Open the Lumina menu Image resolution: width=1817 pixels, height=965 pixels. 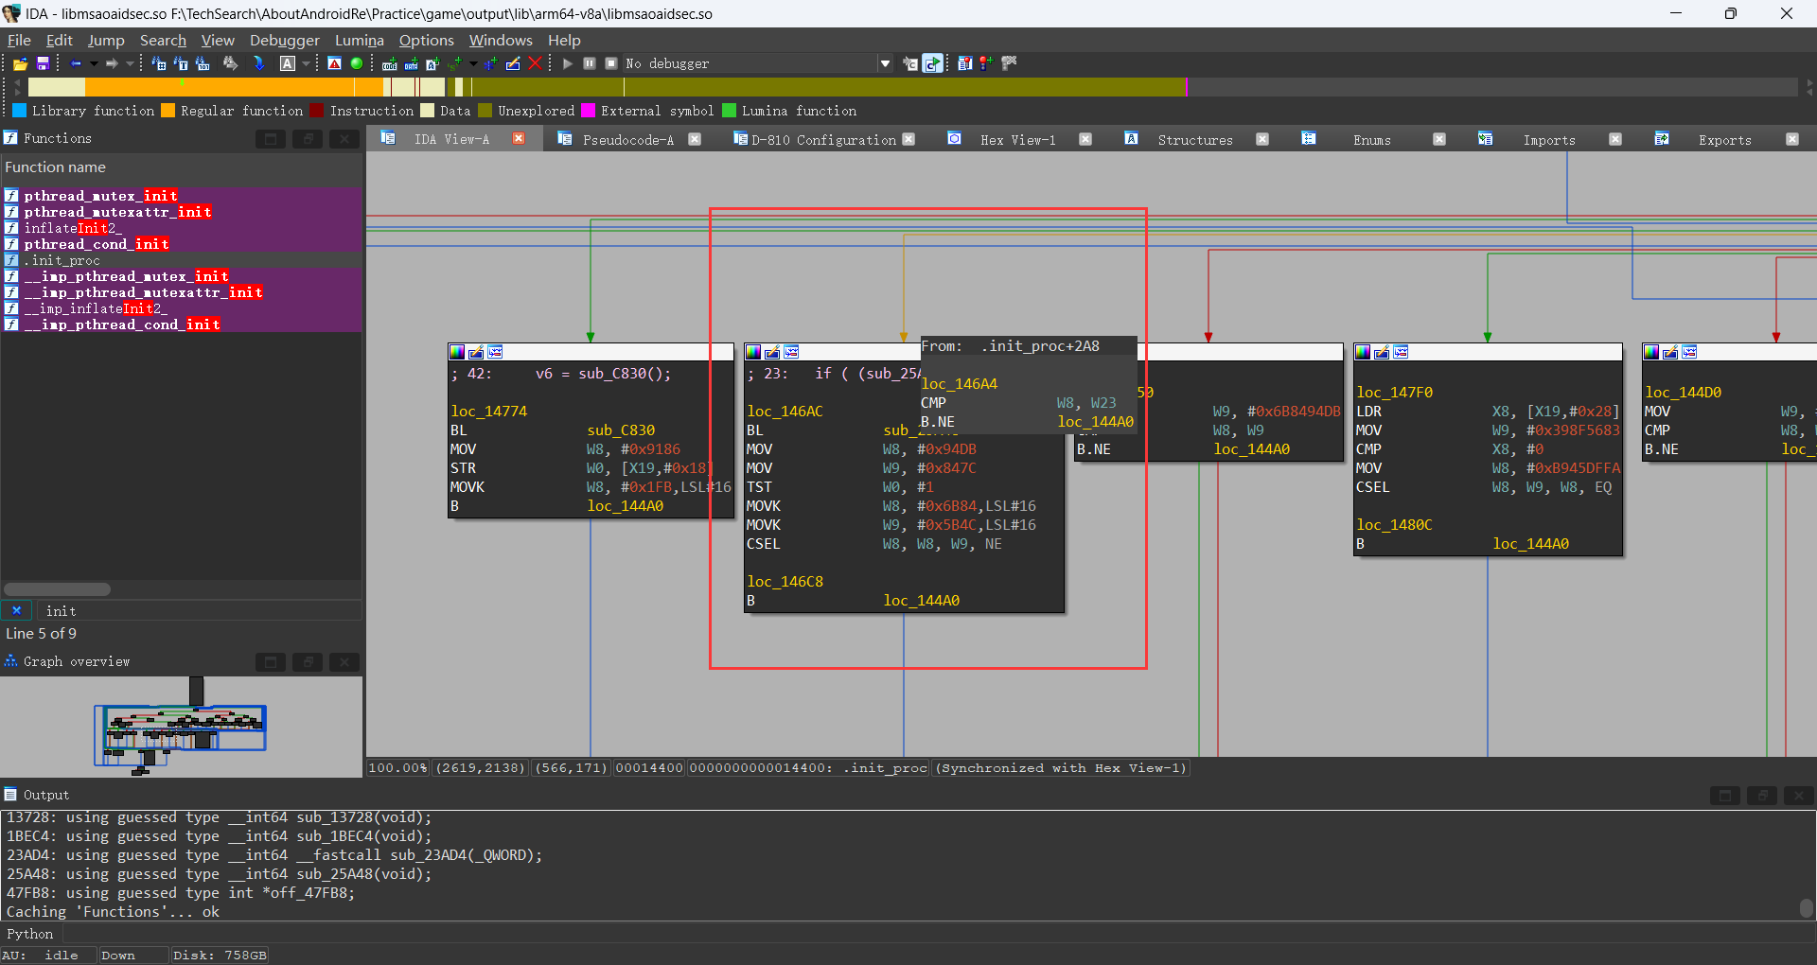pyautogui.click(x=359, y=40)
